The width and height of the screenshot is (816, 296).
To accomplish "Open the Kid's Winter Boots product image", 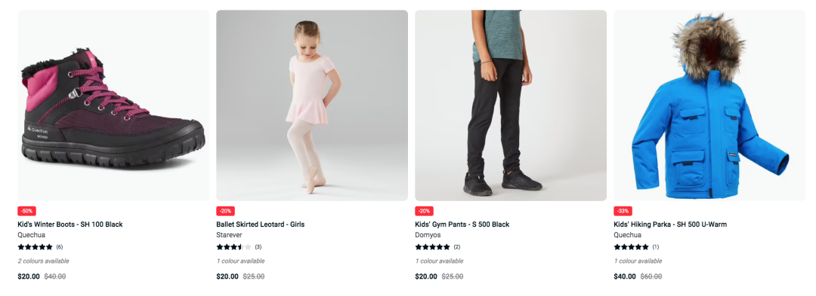I will pyautogui.click(x=113, y=105).
